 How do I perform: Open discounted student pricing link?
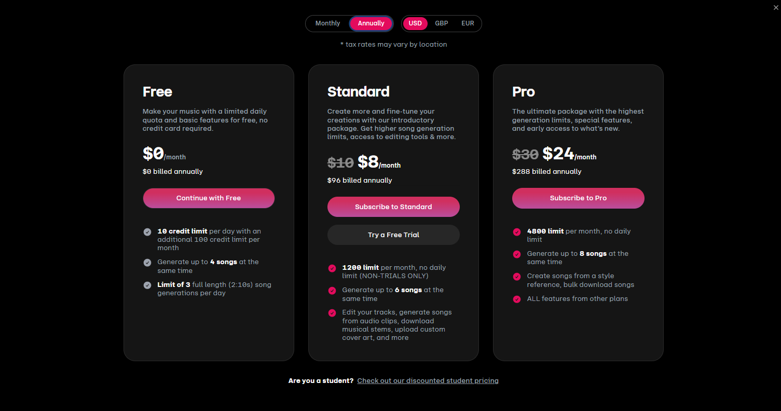(428, 381)
